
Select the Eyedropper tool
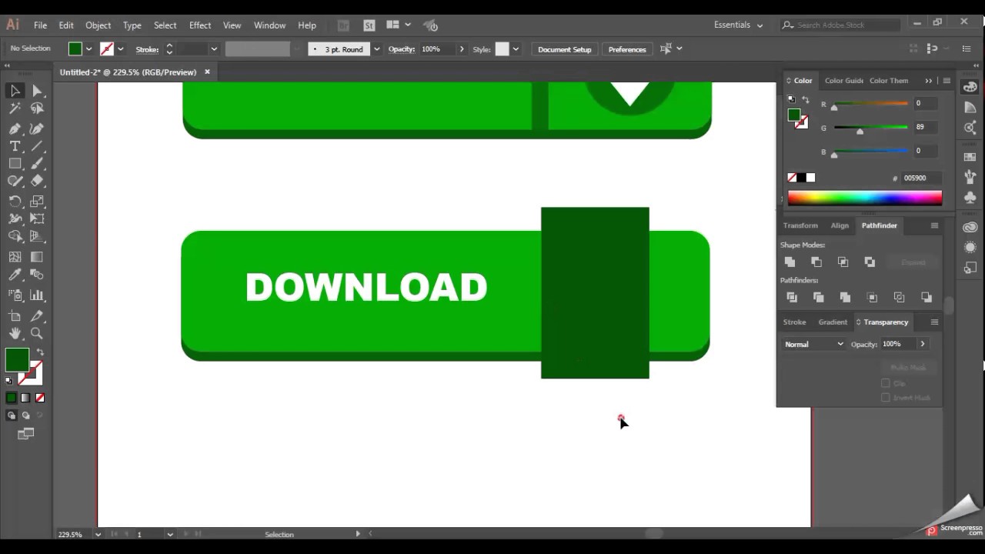pyautogui.click(x=15, y=275)
